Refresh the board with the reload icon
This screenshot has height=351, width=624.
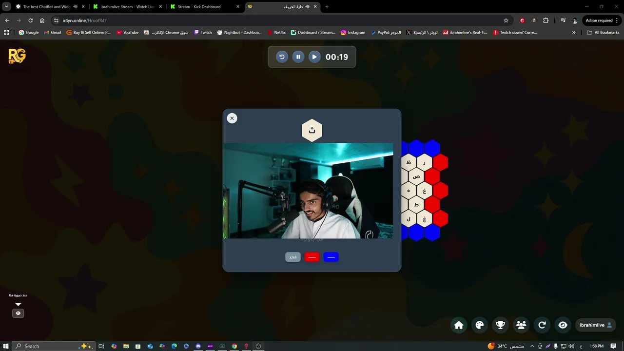point(542,325)
